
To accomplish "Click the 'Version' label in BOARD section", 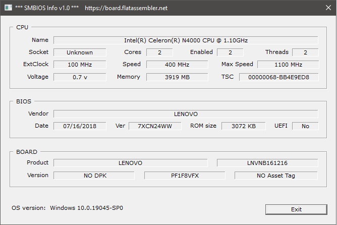I will 38,175.
